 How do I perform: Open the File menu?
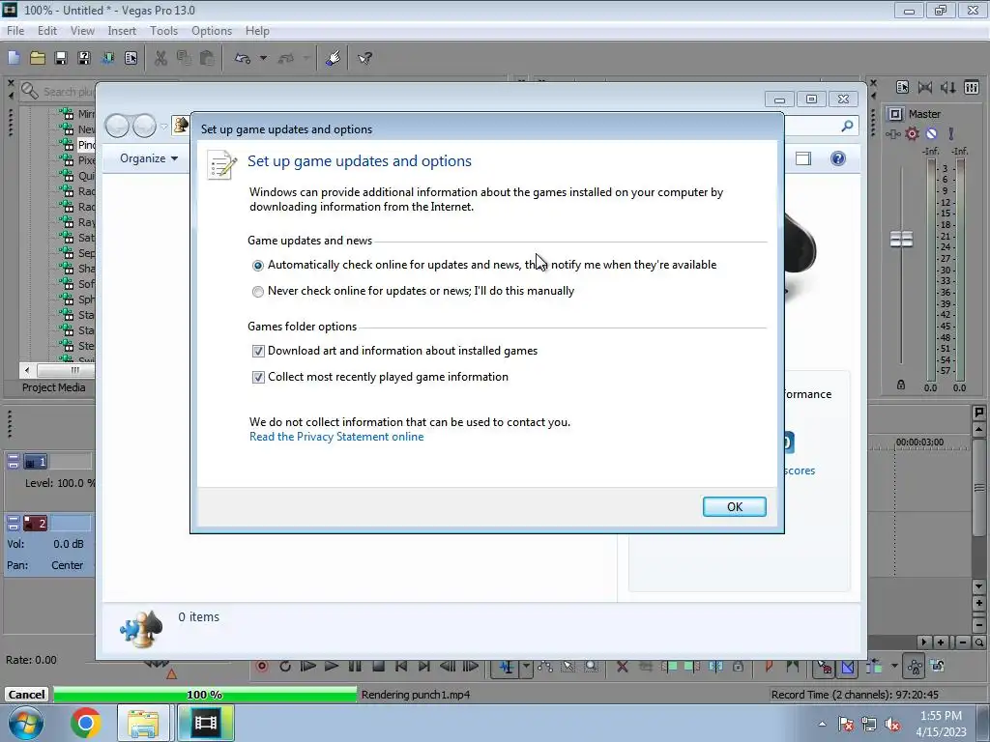tap(15, 31)
